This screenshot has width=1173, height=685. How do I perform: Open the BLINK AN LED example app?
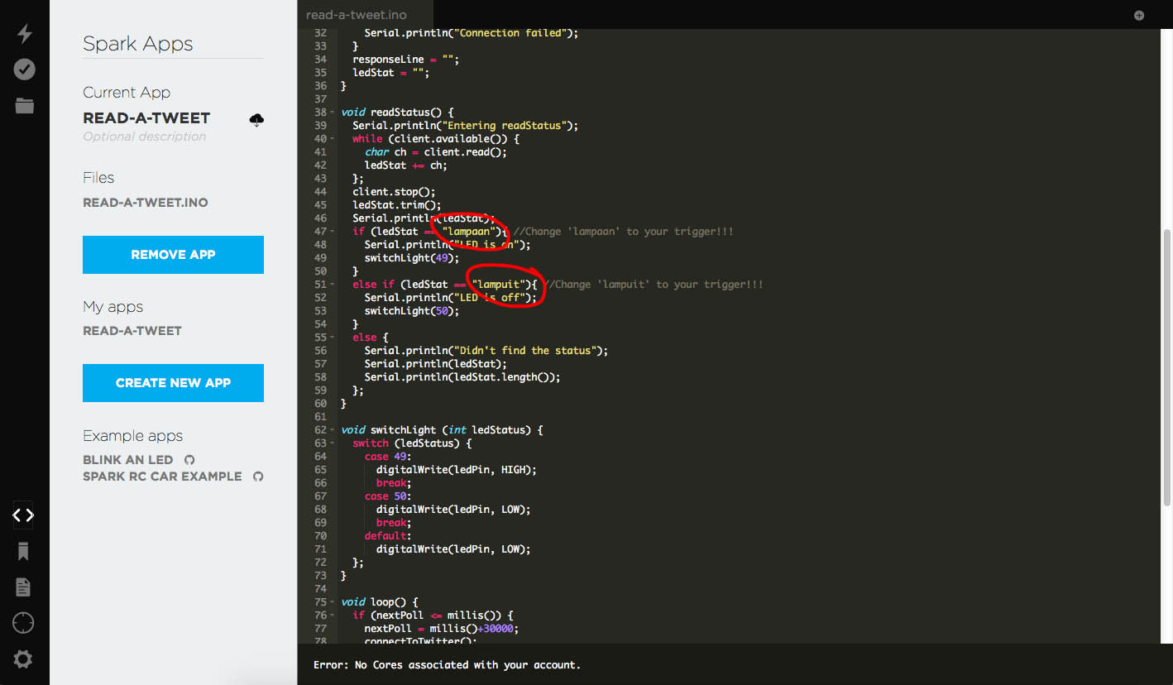[128, 459]
